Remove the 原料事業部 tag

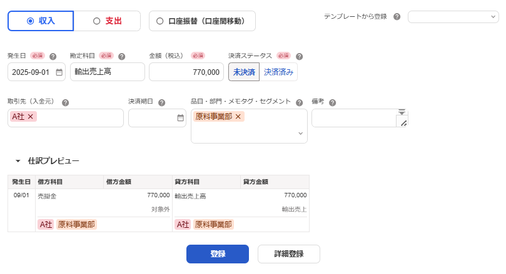238,117
